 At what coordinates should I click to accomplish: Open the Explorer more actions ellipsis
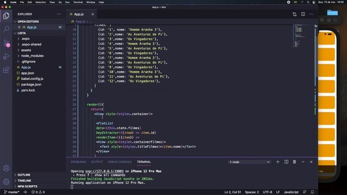click(59, 14)
